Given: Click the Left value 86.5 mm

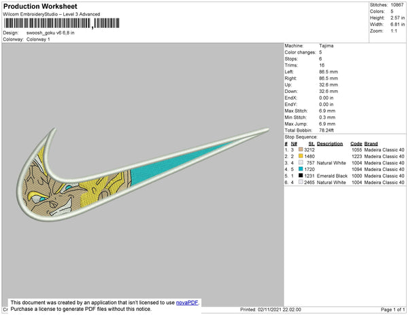Looking at the screenshot, I should click(x=328, y=72).
